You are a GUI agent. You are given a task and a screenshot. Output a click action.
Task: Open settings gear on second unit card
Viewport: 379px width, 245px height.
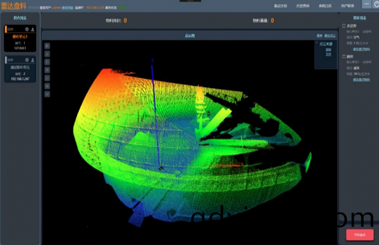[x=27, y=59]
